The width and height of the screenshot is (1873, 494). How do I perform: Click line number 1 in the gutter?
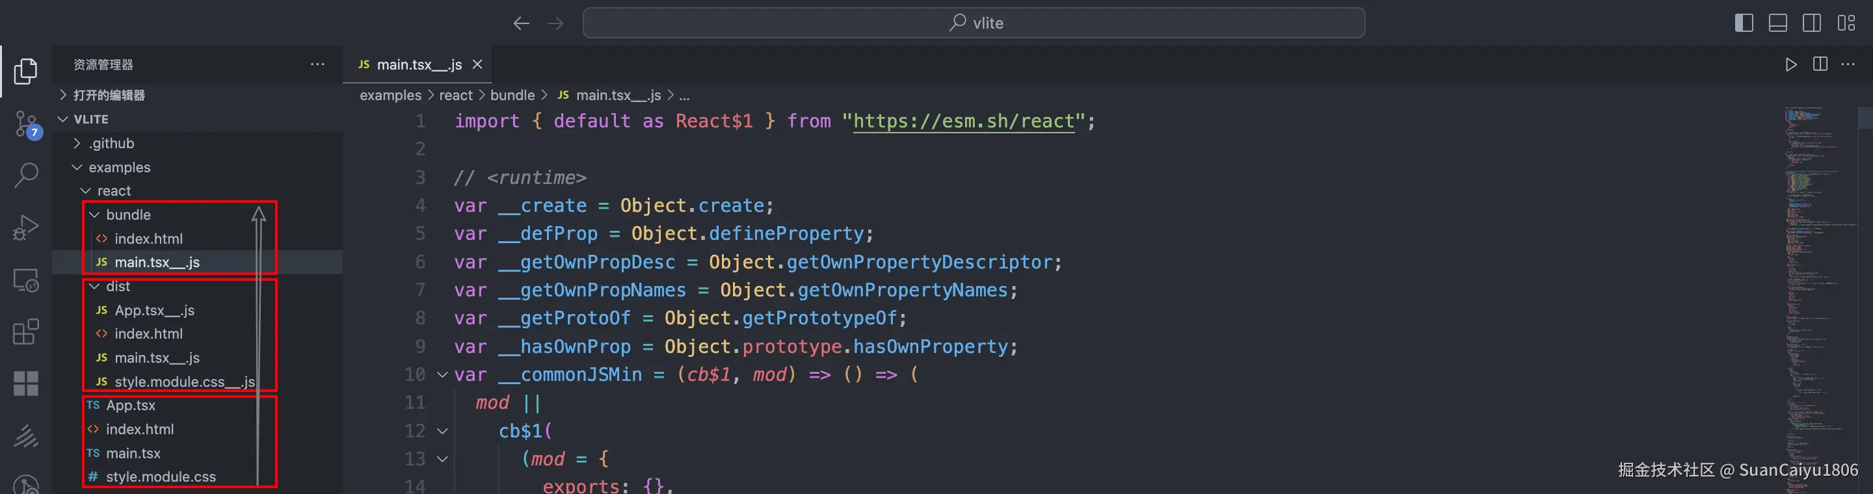click(420, 122)
